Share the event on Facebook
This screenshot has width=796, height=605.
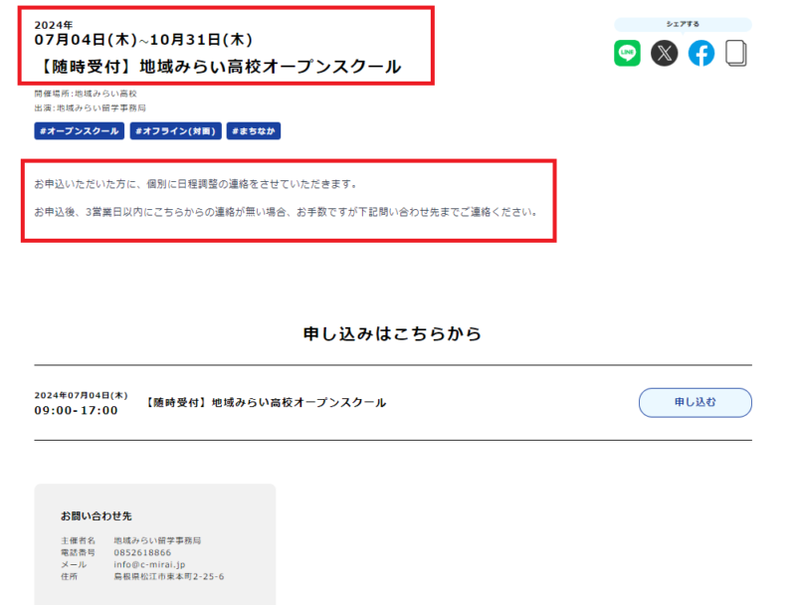pos(701,53)
